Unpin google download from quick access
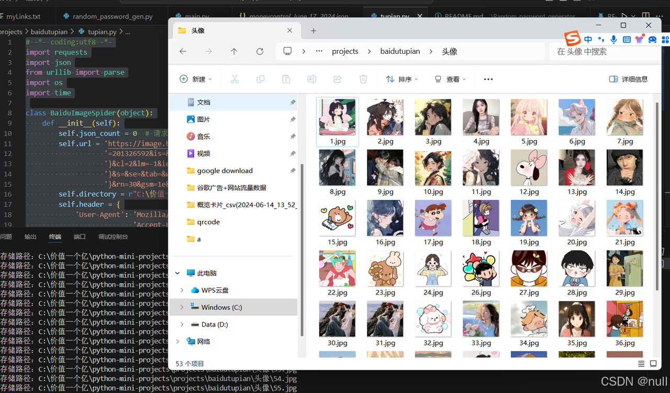670x393 pixels. 293,171
